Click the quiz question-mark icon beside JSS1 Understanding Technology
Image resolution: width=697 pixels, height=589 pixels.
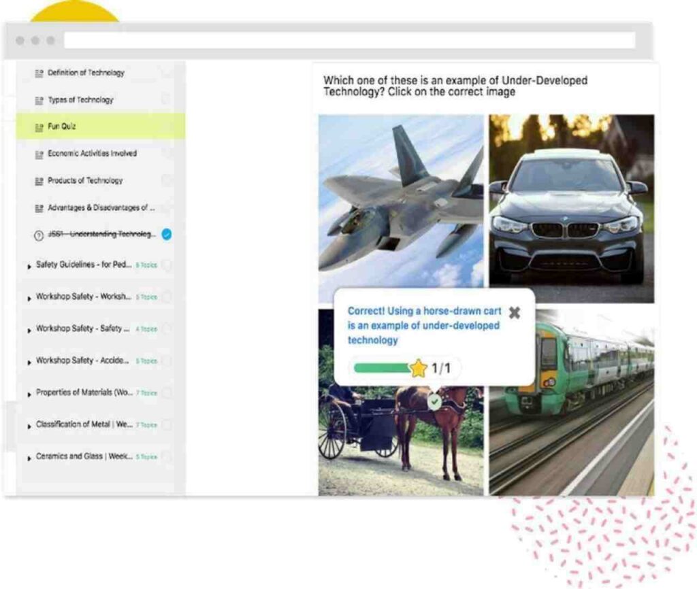click(39, 235)
